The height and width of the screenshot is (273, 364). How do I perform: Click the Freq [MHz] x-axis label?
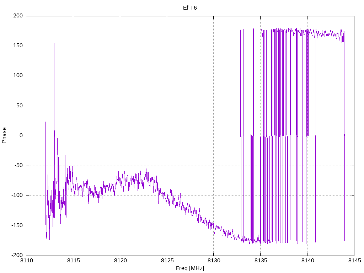pos(190,268)
